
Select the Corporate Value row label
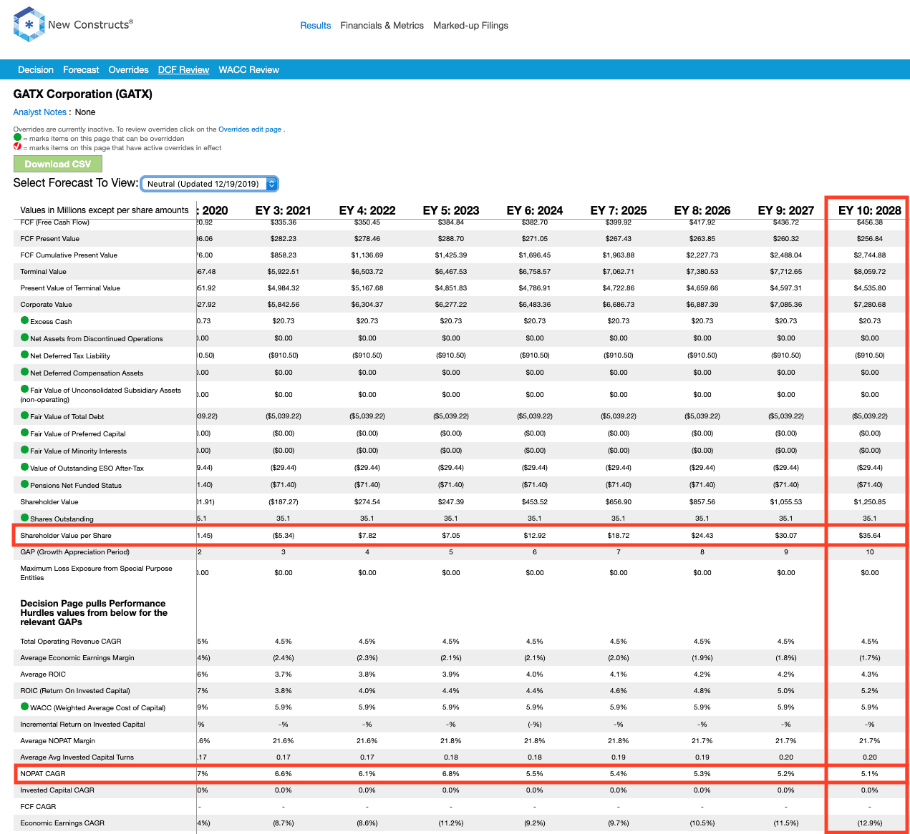[46, 304]
